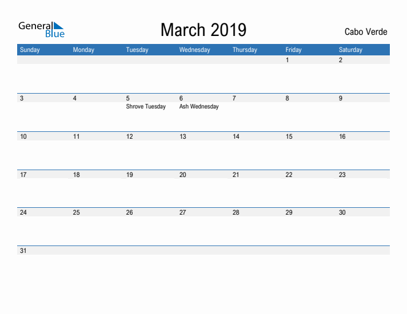Image resolution: width=407 pixels, height=314 pixels.
Task: Pick day 1 on the calendar
Action: click(288, 60)
